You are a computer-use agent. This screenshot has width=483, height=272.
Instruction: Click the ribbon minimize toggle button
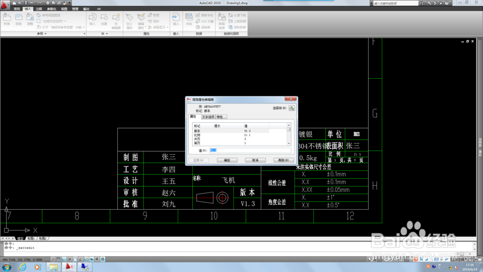click(99, 9)
